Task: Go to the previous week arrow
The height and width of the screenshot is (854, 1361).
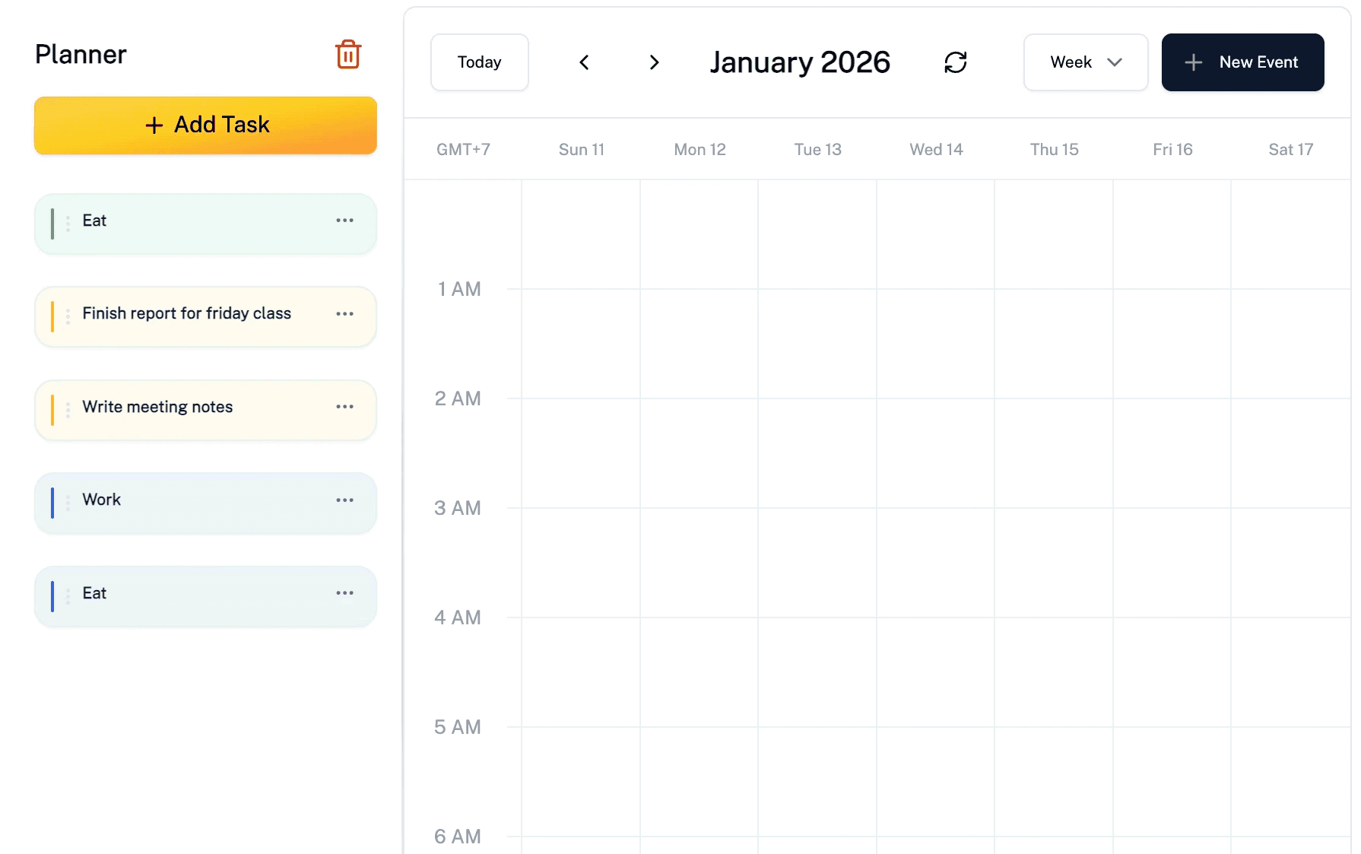Action: click(584, 62)
